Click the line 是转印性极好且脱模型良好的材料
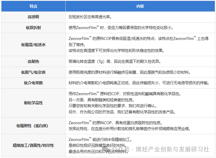The width and height of the screenshot is (216, 158). pyautogui.click(x=98, y=145)
